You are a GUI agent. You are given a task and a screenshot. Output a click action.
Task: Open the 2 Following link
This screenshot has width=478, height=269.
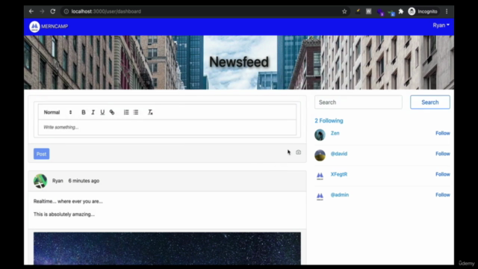pyautogui.click(x=329, y=121)
